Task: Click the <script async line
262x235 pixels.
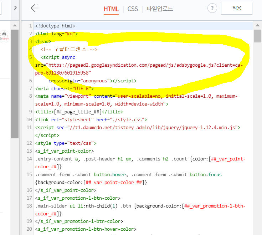Action: (58, 57)
